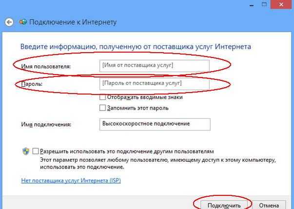Screen dimensions: 294x209
Task: Click inside the 'Пароль' text field
Action: 154,84
